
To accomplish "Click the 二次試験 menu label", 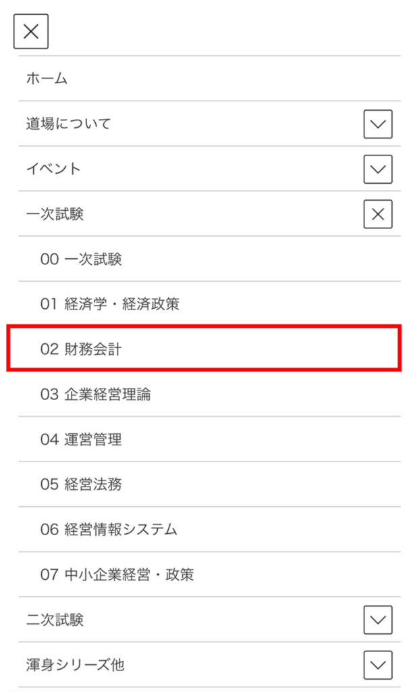I will (55, 620).
